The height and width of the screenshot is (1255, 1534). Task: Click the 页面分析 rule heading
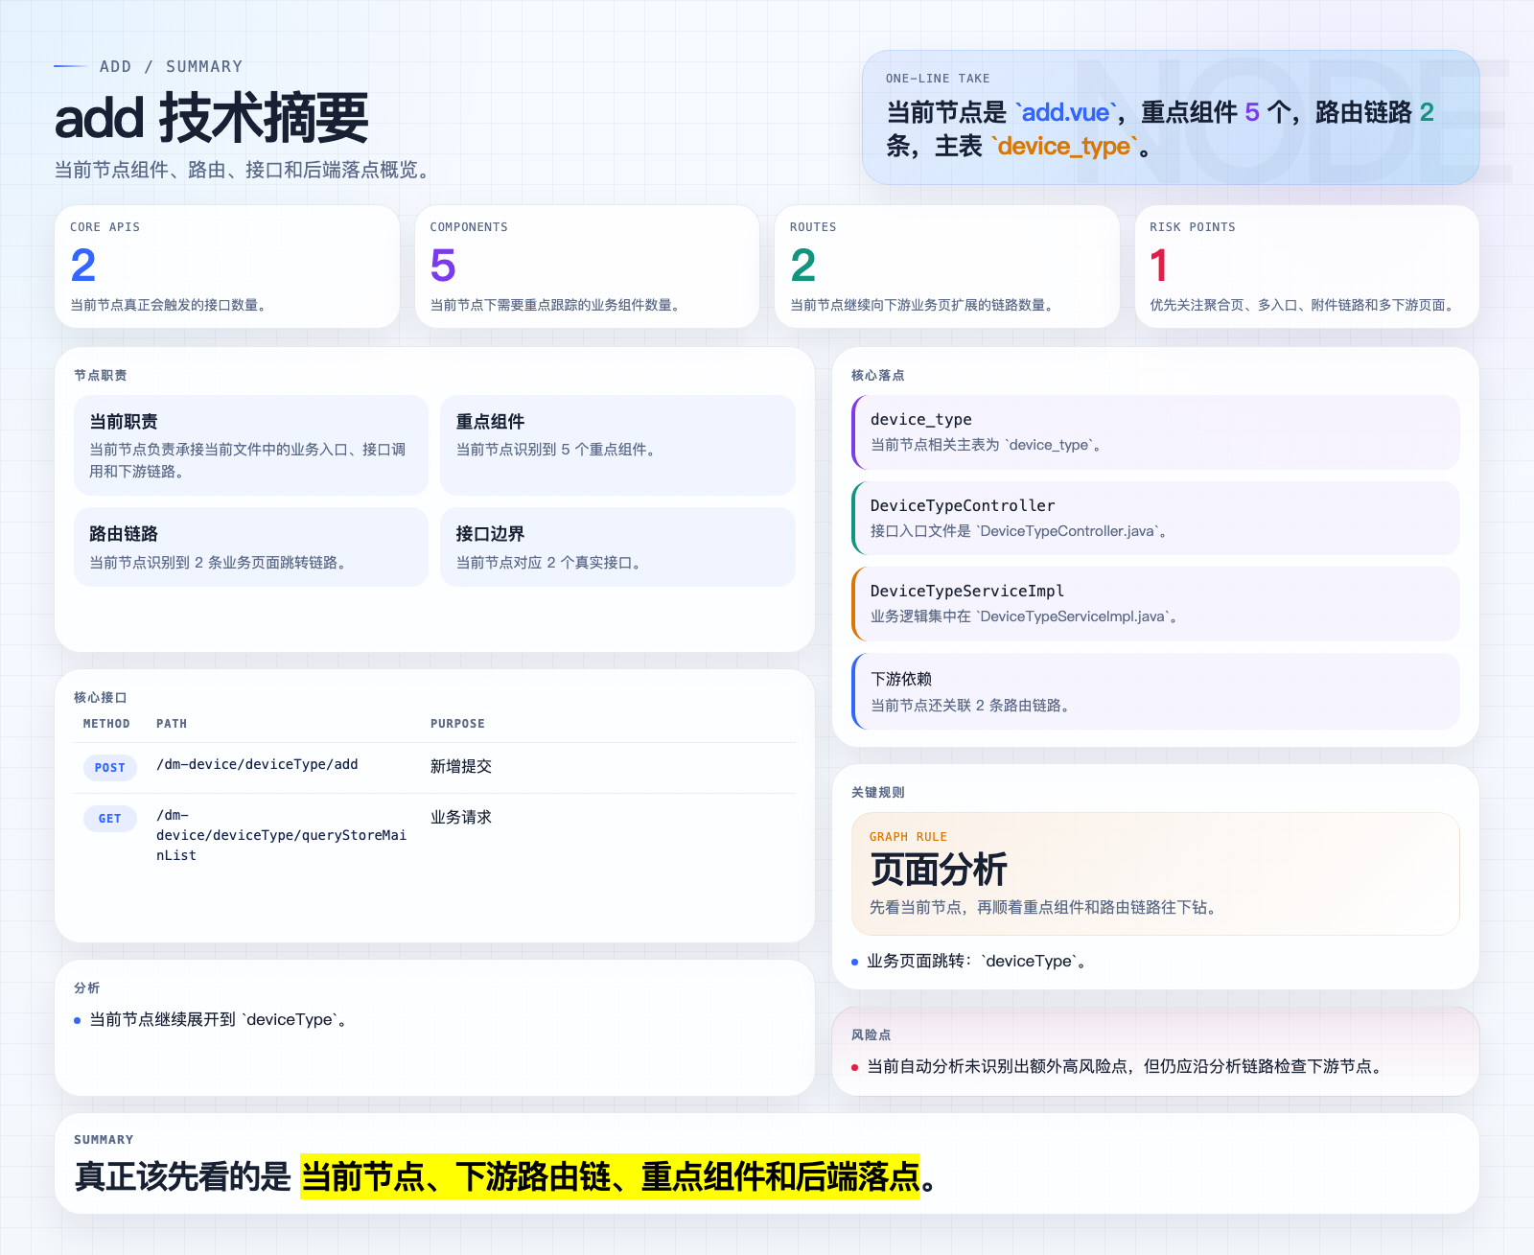click(938, 870)
